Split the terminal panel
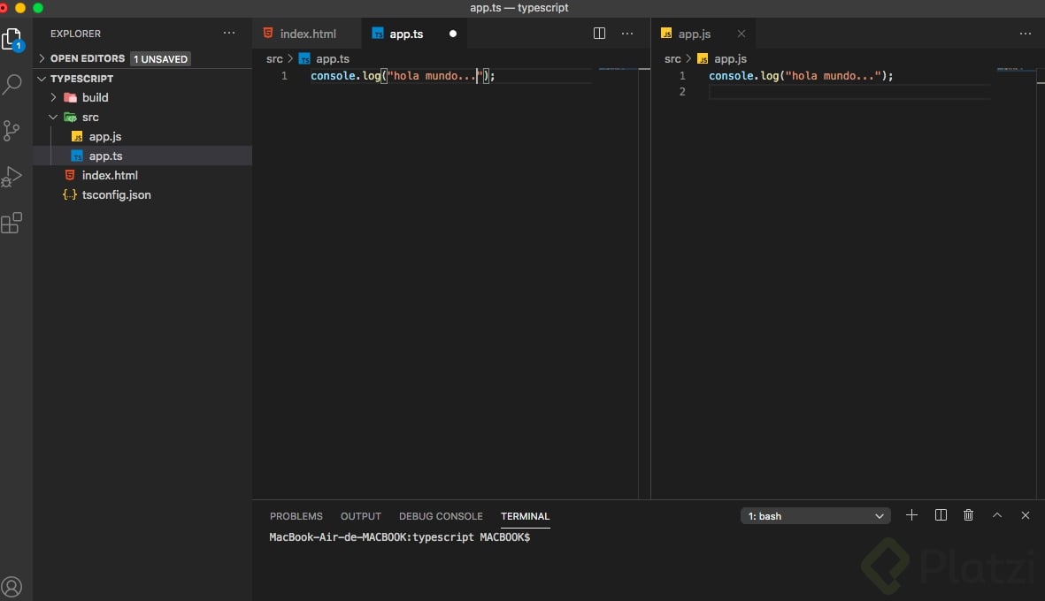Viewport: 1045px width, 601px height. 941,515
